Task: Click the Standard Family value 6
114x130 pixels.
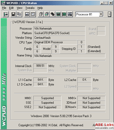Action: 37,47
